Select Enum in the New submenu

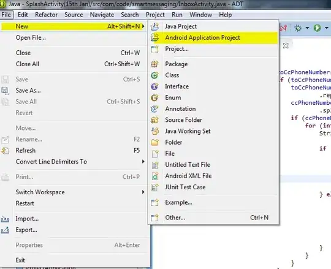point(214,97)
